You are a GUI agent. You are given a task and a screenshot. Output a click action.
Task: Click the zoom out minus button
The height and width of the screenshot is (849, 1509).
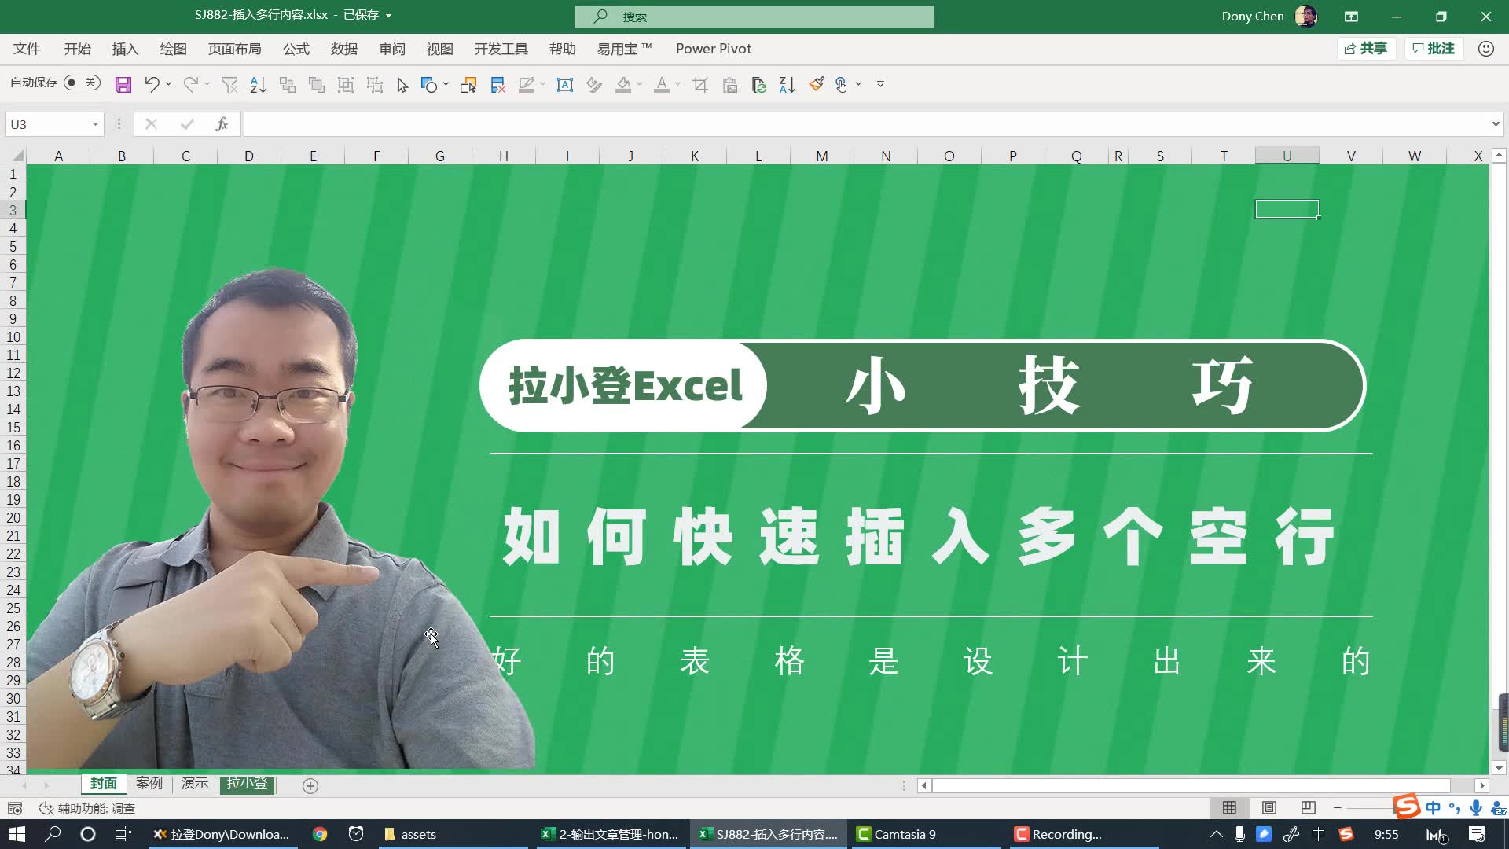(1337, 808)
